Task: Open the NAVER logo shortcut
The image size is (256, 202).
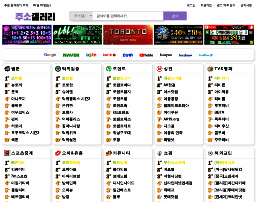Action: click(x=71, y=55)
